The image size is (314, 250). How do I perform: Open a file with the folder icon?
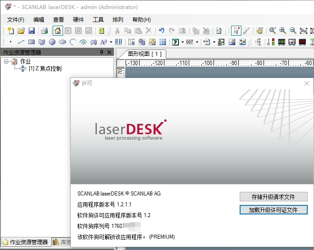point(21,31)
